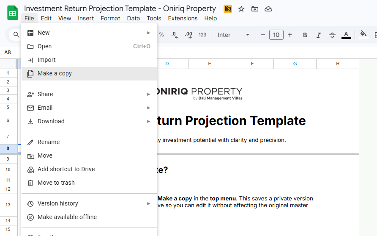This screenshot has height=236, width=377.
Task: Click the yellow macros-disabled badge icon
Action: point(228,9)
